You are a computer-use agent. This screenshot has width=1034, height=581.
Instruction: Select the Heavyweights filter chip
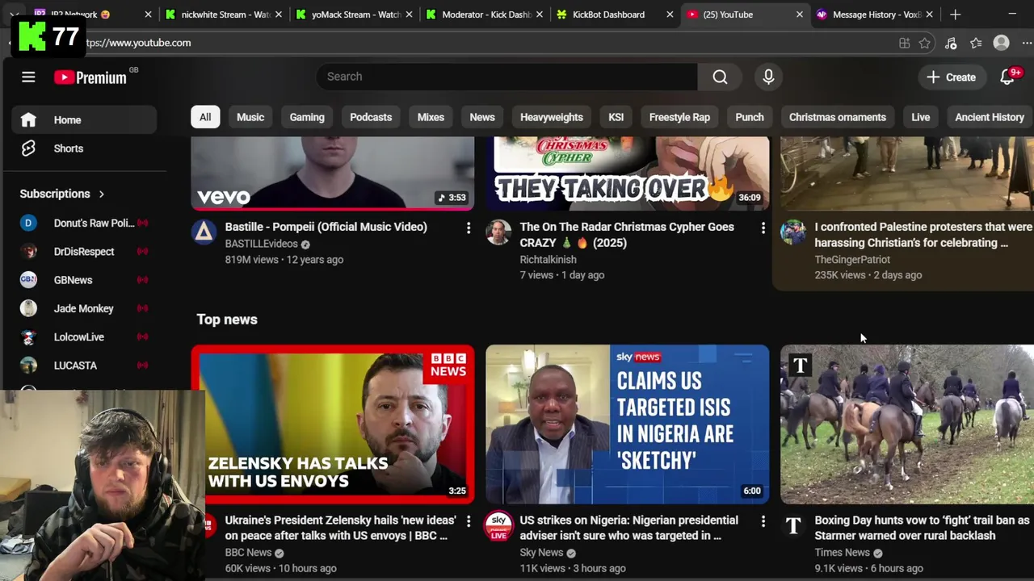pyautogui.click(x=552, y=117)
